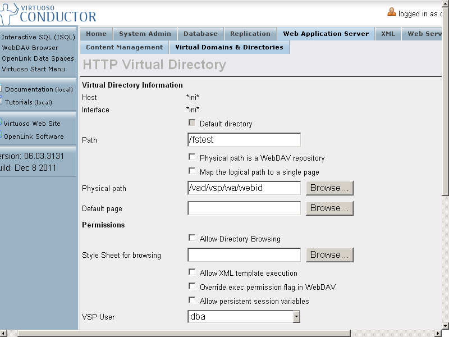Open Documentation (local) link

39,89
